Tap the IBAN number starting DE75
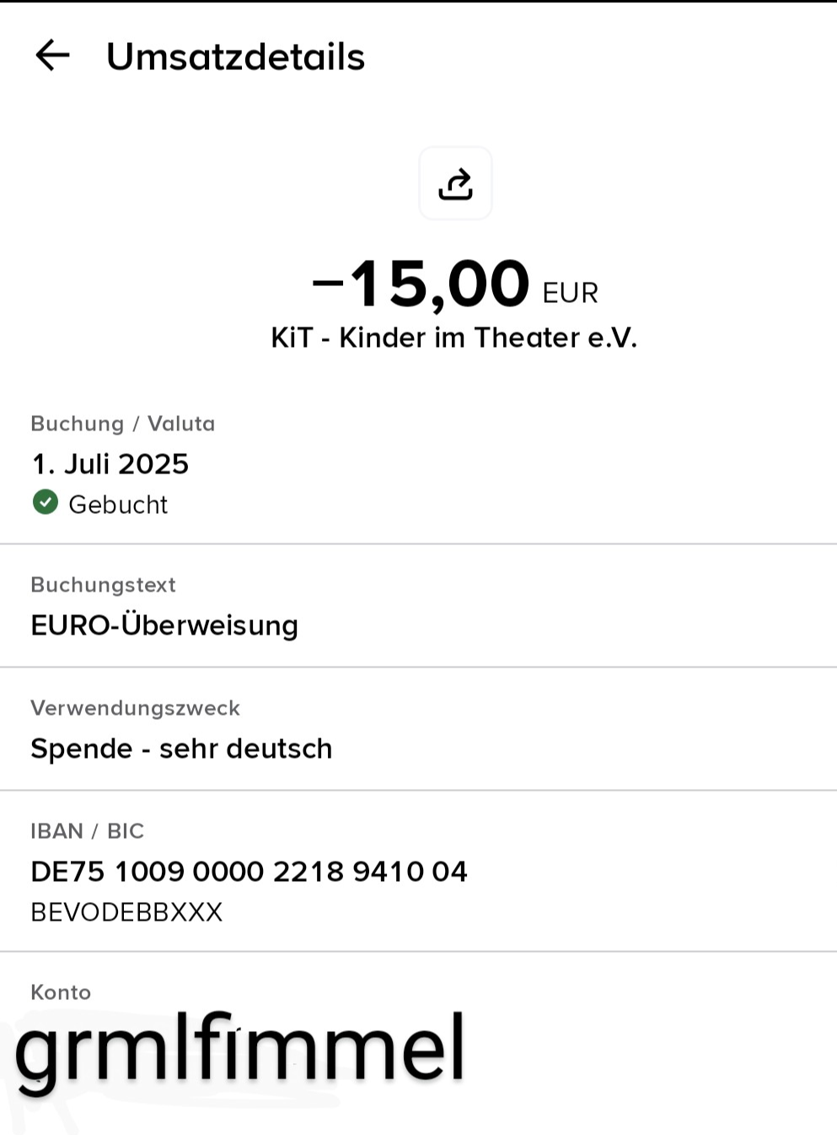The image size is (837, 1135). point(249,872)
